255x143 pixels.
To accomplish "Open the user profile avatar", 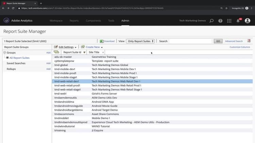I will [x=247, y=21].
